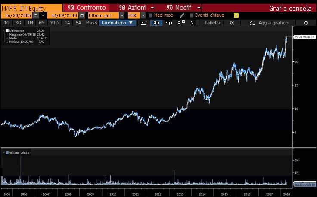Viewport: 317px width, 197px height.
Task: Click 2013 label on time axis
Action: pyautogui.click(x=180, y=194)
